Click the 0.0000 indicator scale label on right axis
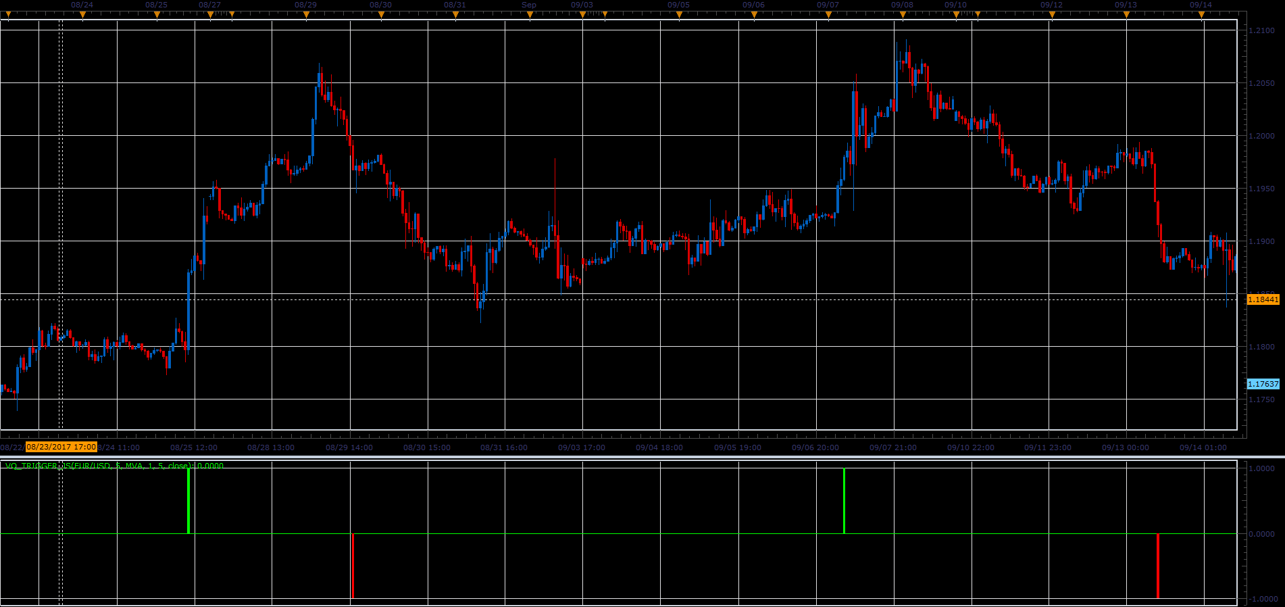The height and width of the screenshot is (607, 1285). [1263, 534]
